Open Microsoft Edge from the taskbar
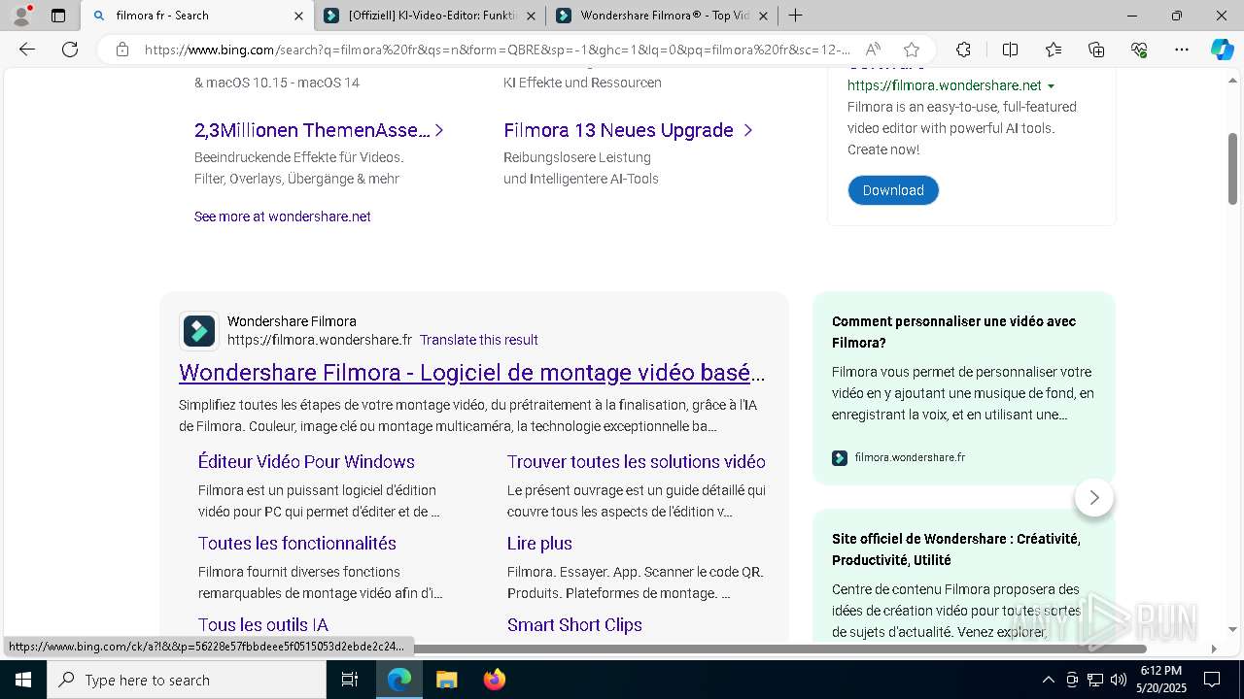This screenshot has width=1244, height=699. 399,680
